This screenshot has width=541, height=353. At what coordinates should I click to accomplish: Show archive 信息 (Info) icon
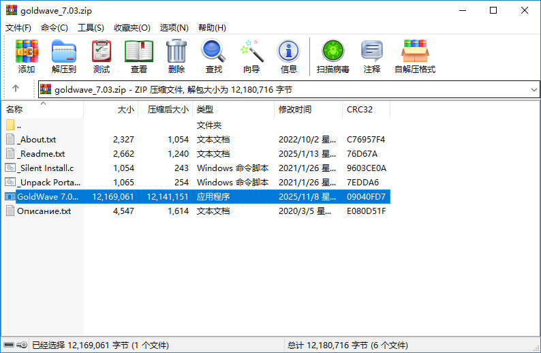(x=288, y=51)
